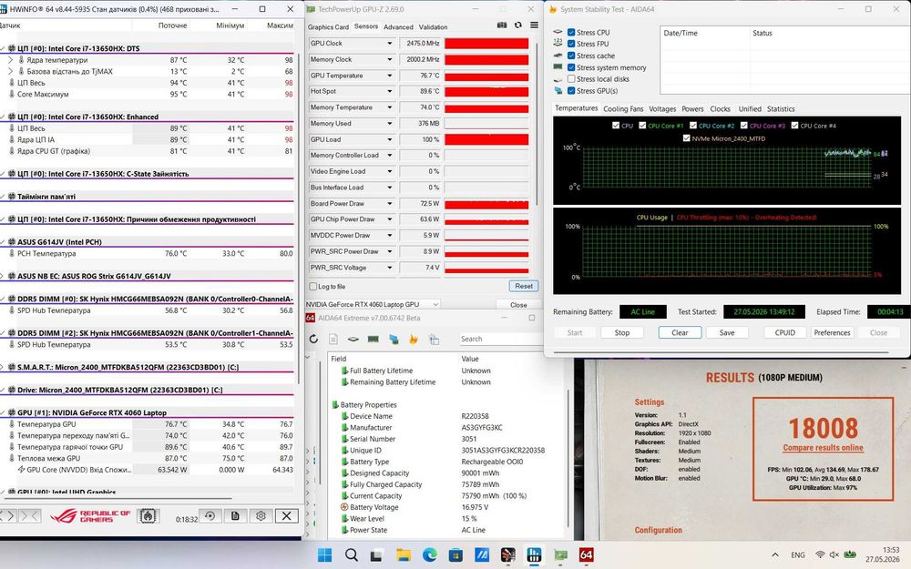Screen dimensions: 911x569
Task: Open the Cooling Fans tab in AIDA64
Action: click(623, 108)
